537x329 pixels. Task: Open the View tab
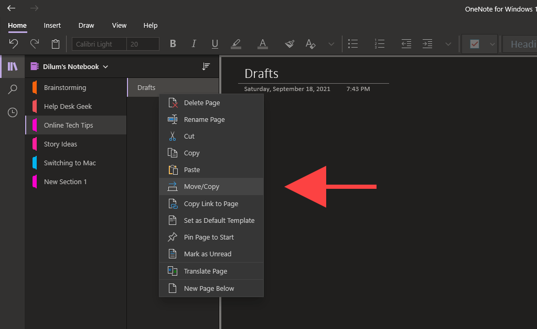point(119,25)
